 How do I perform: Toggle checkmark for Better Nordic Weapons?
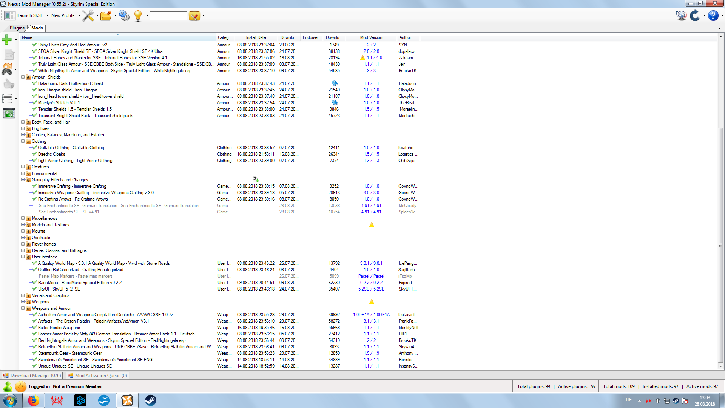click(35, 328)
